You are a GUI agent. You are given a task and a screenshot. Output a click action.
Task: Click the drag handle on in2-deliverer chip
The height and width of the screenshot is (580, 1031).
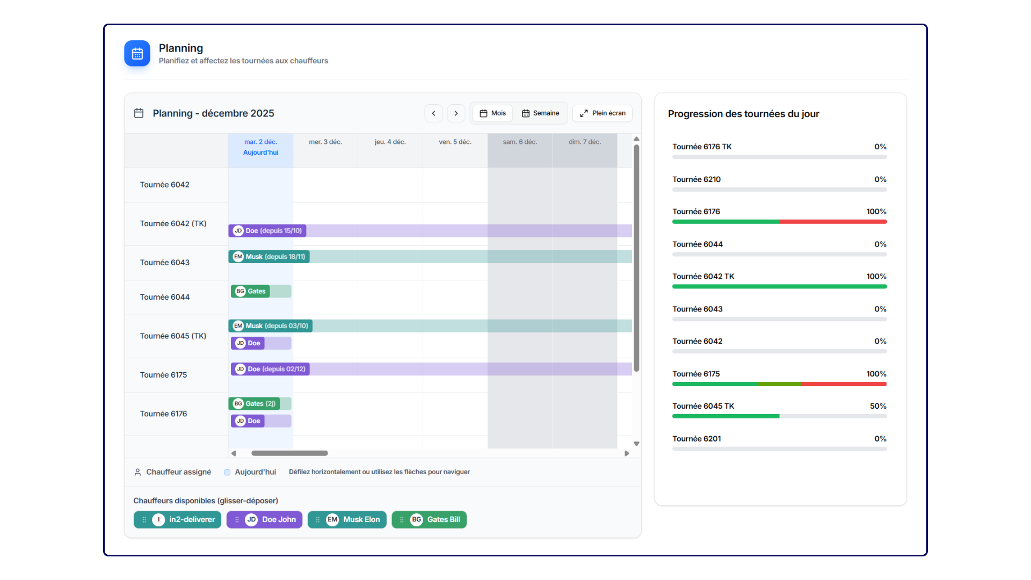point(144,520)
